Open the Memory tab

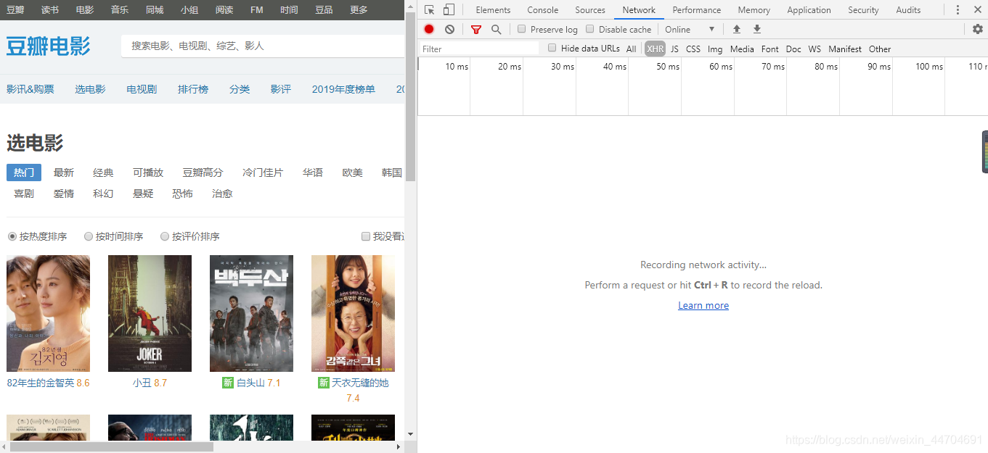click(x=754, y=9)
